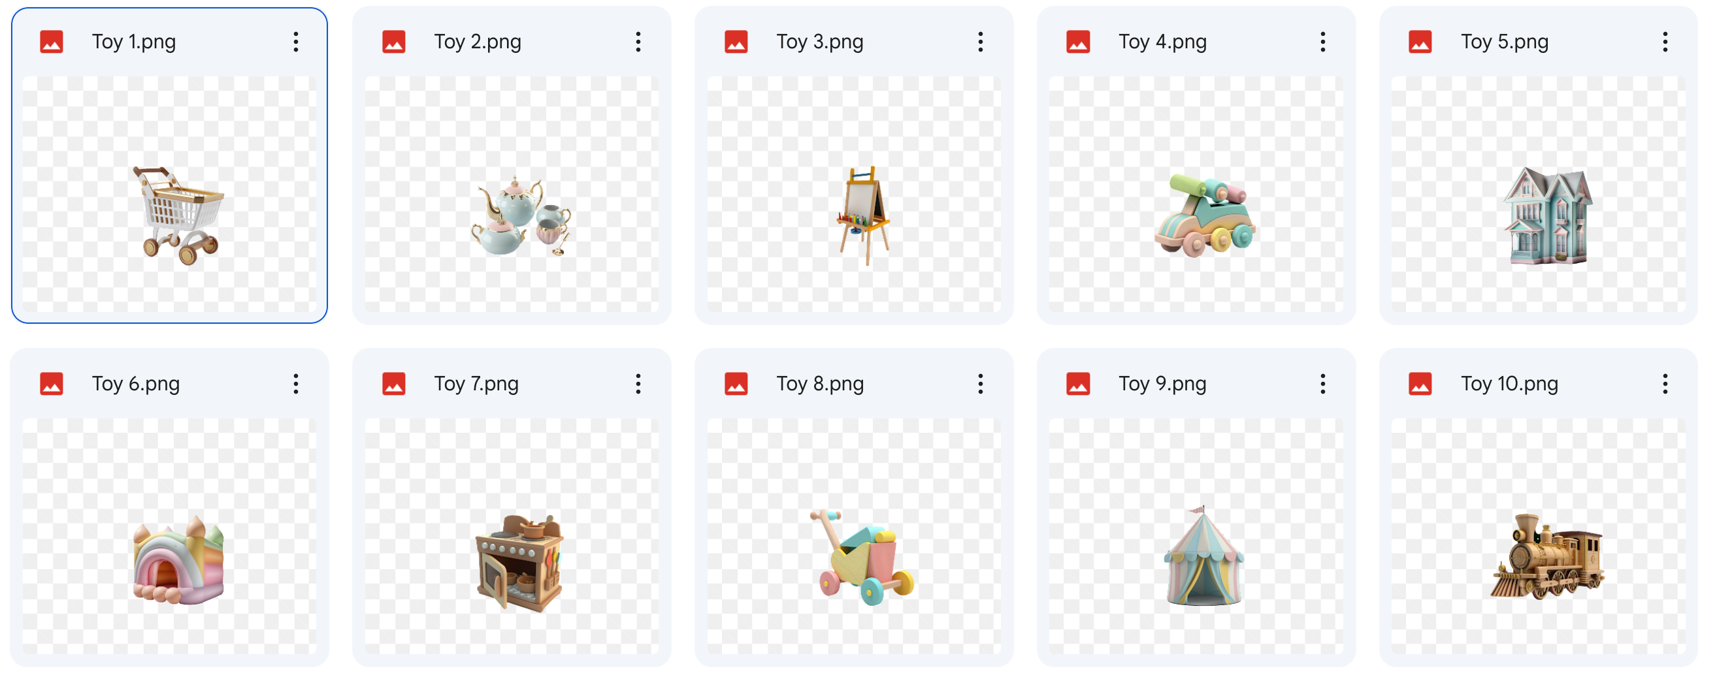Viewport: 1717px width, 688px height.
Task: Open the three-dot menu for Toy 9.png
Action: [x=1323, y=384]
